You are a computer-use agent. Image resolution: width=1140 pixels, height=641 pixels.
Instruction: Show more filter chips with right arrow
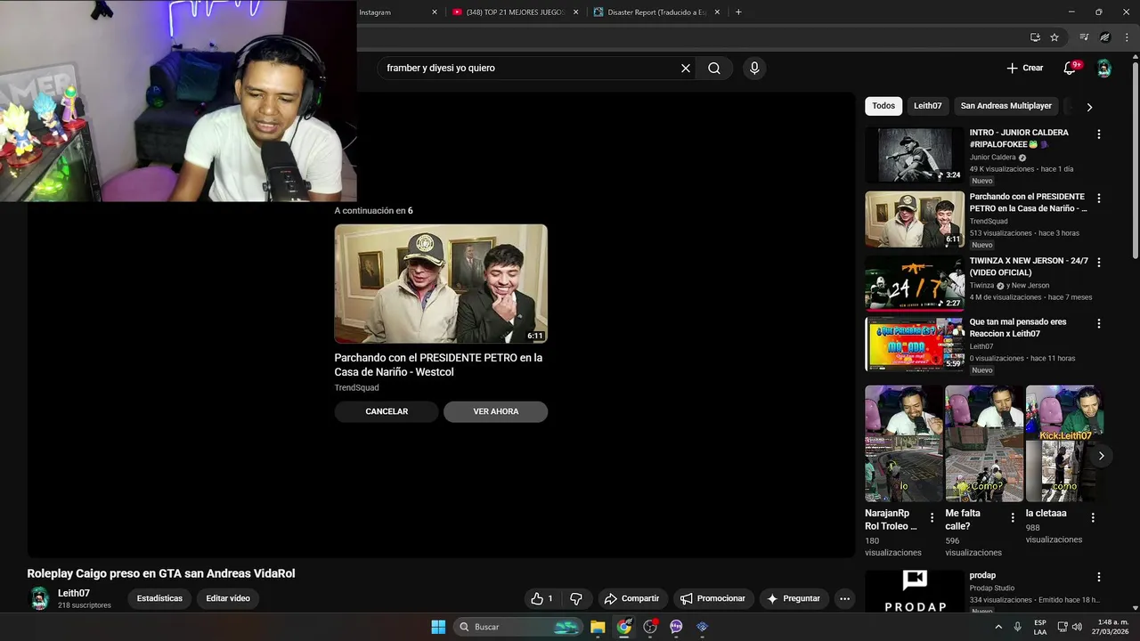click(x=1088, y=107)
